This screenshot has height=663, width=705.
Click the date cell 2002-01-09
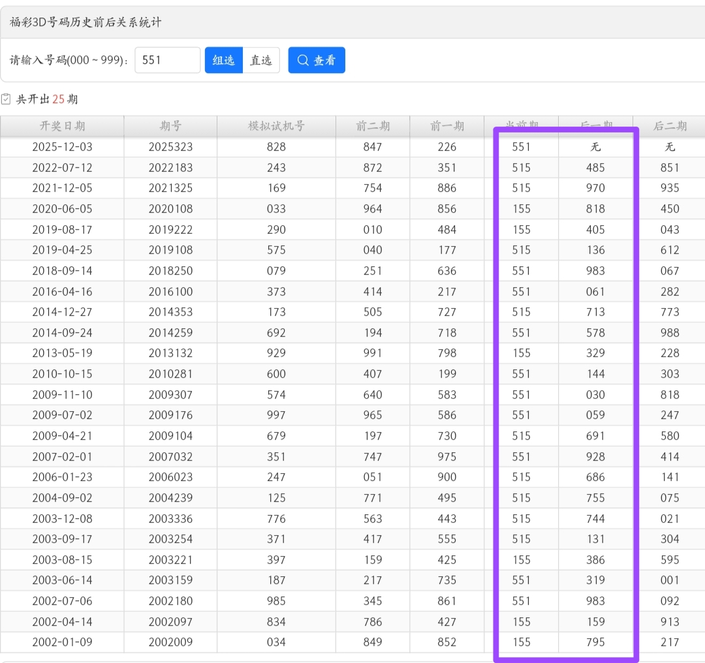pyautogui.click(x=62, y=642)
